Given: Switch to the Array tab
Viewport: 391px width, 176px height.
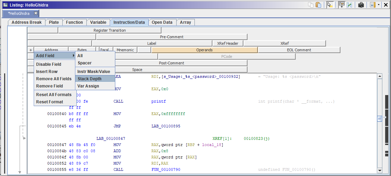Looking at the screenshot, I should [x=186, y=22].
